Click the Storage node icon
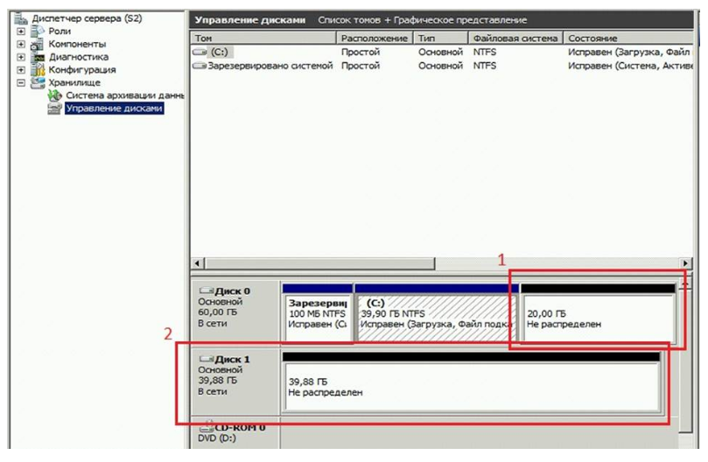 point(38,83)
